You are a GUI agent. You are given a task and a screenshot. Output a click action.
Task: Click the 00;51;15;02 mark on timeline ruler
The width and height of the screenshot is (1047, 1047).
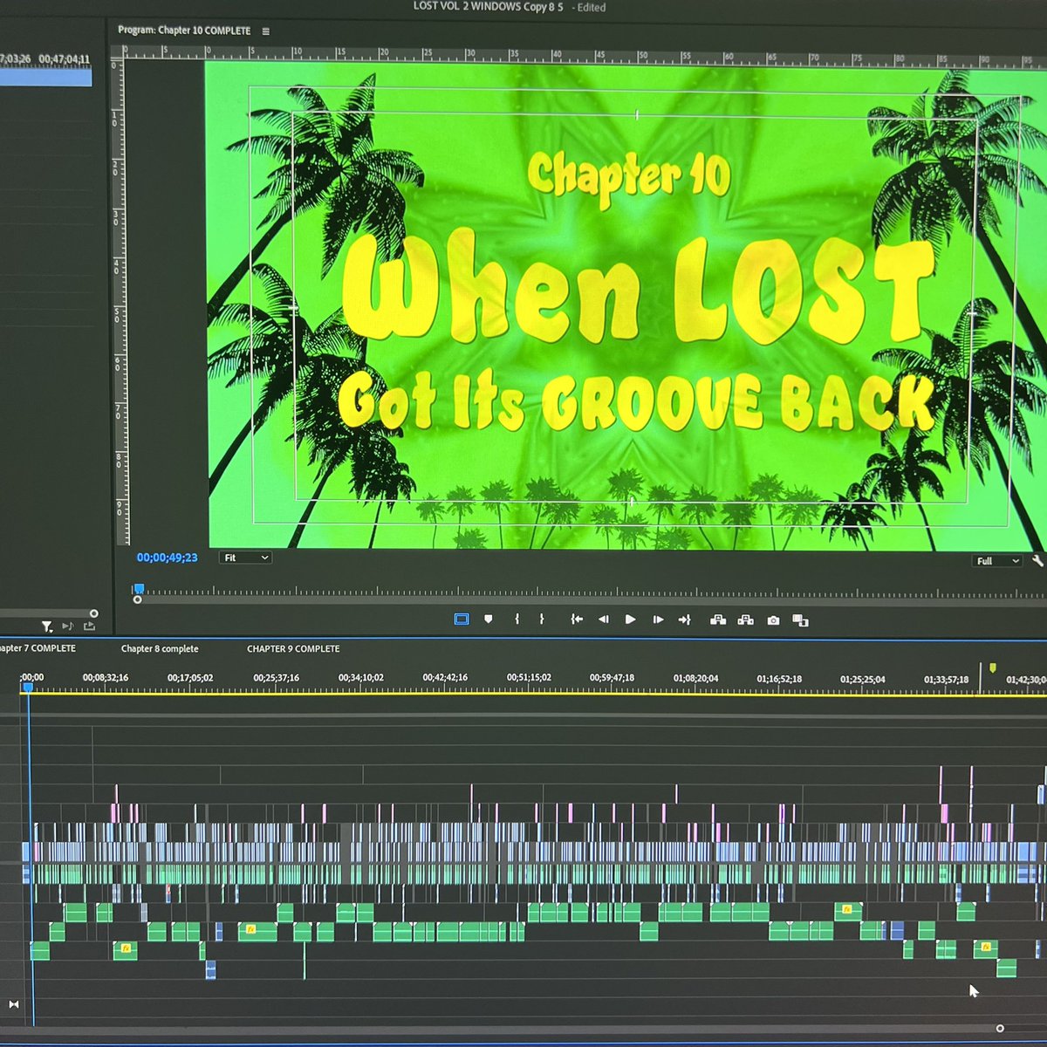(x=529, y=678)
